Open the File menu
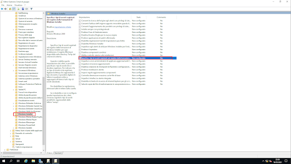 point(3,5)
